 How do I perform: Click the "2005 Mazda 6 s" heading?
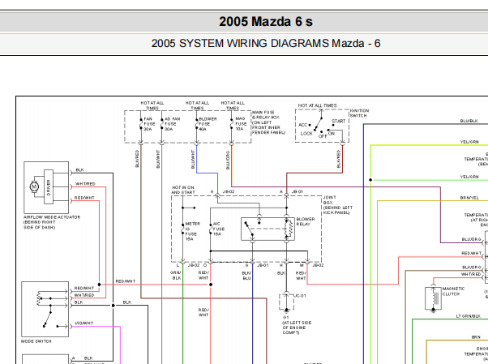tap(265, 22)
